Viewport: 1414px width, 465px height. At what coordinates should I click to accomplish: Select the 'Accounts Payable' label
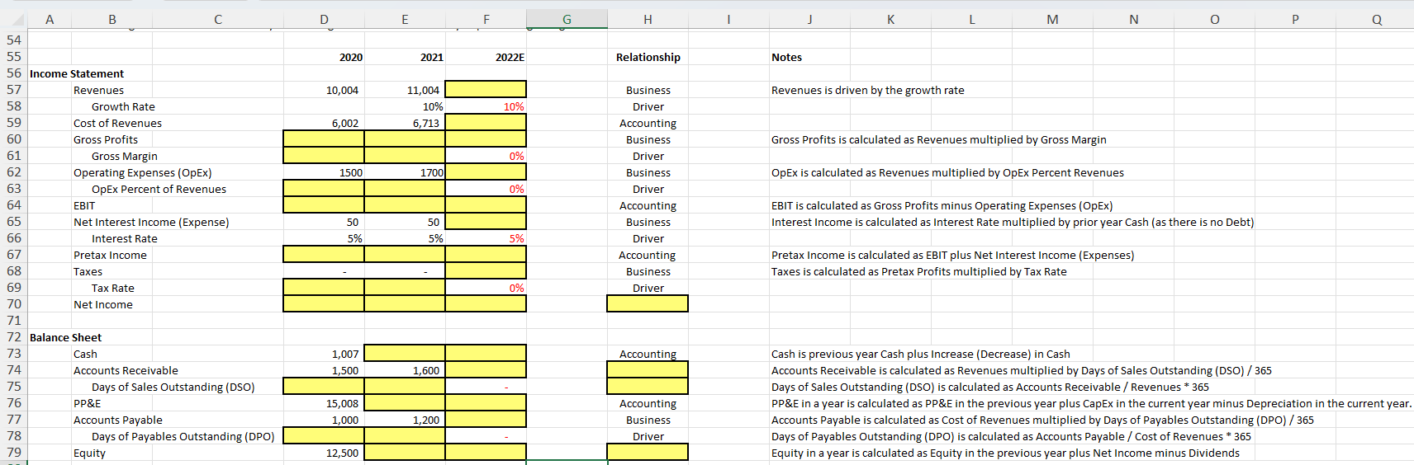click(x=118, y=420)
